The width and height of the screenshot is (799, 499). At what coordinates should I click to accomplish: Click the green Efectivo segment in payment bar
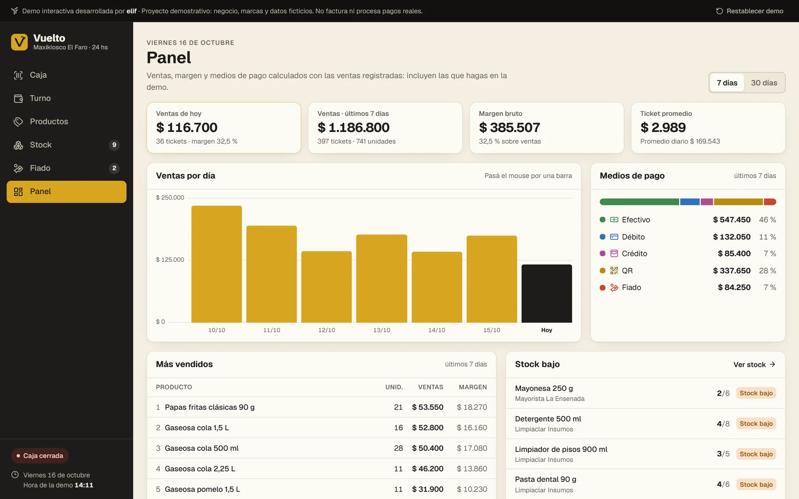click(x=639, y=202)
